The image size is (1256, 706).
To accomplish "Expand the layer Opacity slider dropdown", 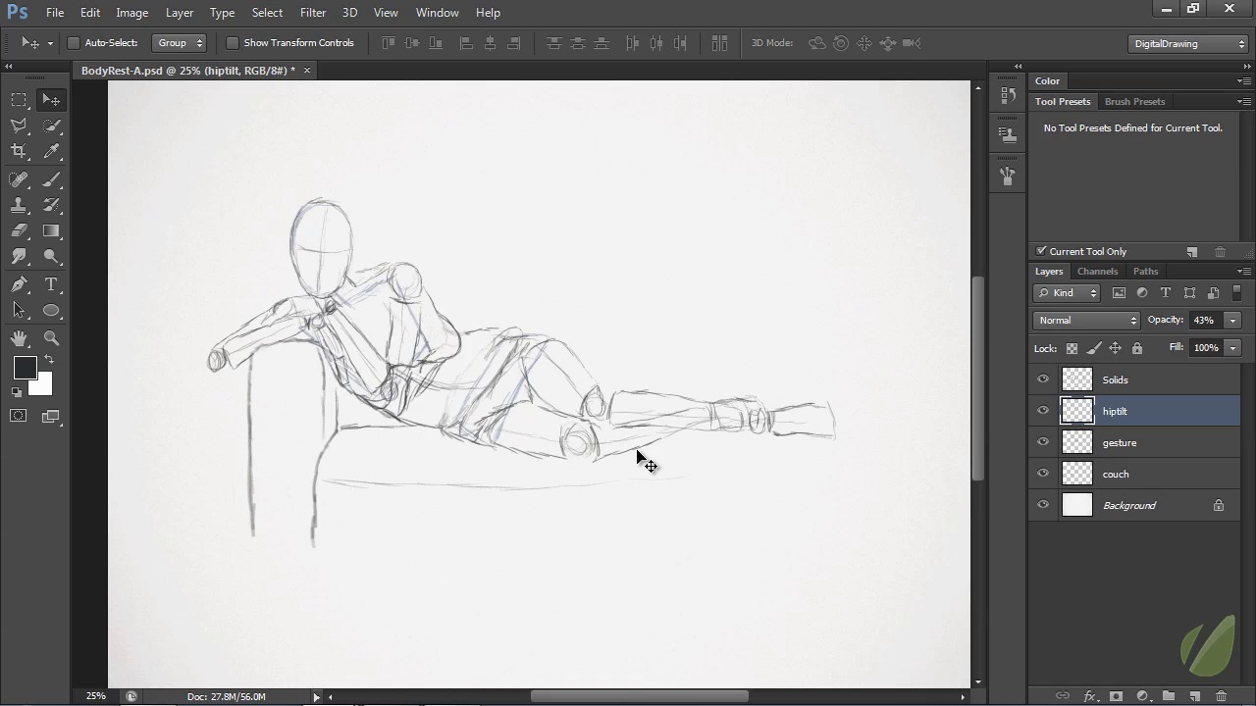I will pos(1232,321).
